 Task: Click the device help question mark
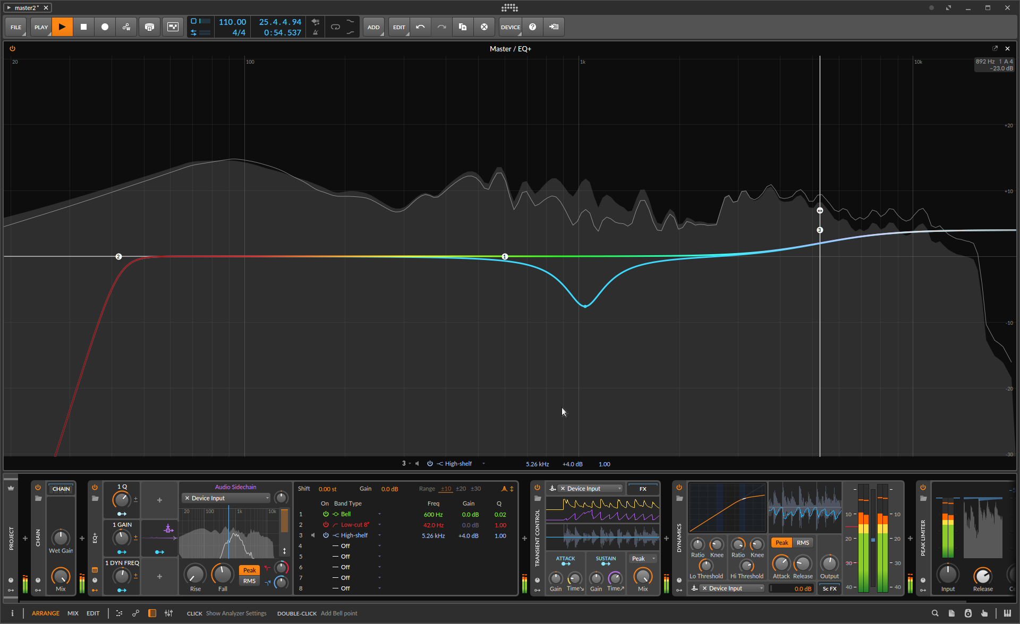532,27
